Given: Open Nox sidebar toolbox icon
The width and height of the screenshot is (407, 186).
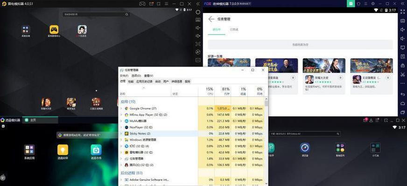Looking at the screenshot, I should coord(403,66).
